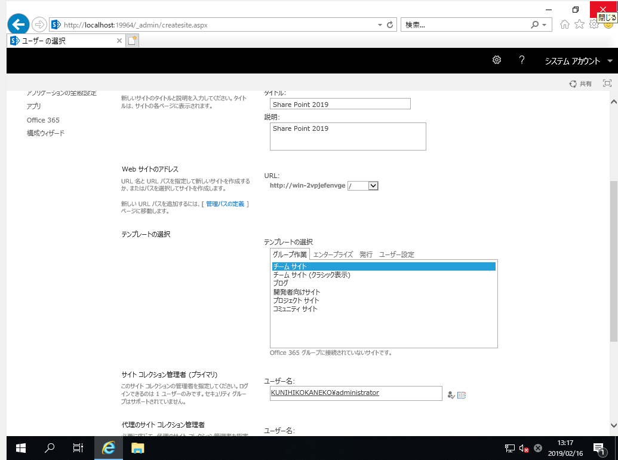618x460 pixels.
Task: Open Windows Start menu
Action: (21, 448)
